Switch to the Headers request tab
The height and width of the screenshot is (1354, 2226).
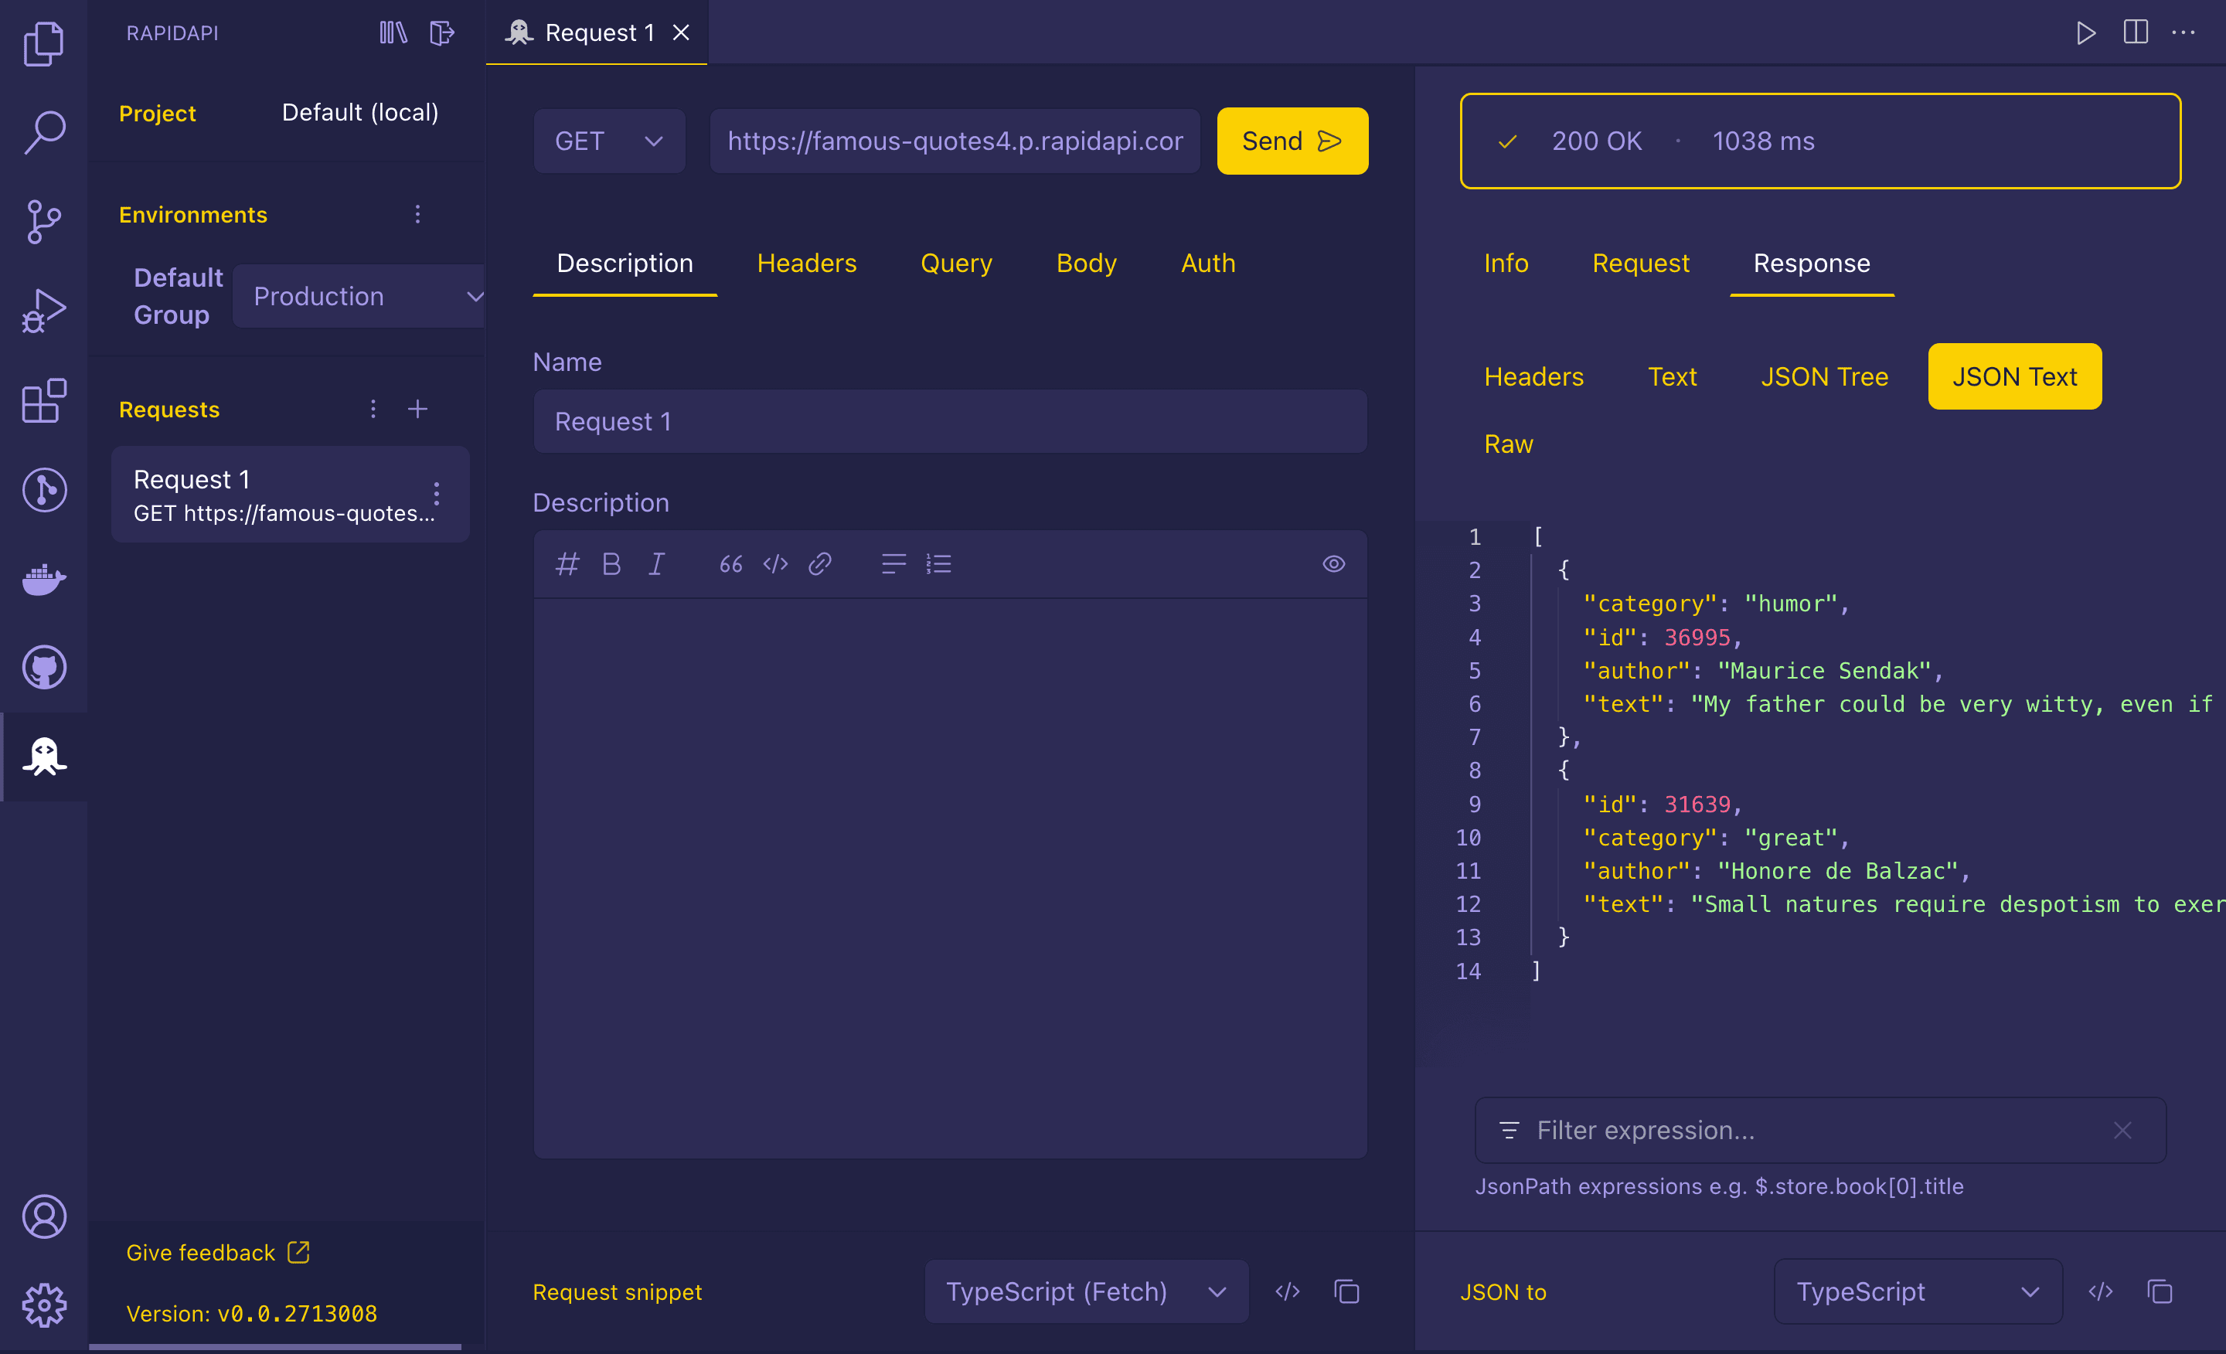[x=806, y=264]
